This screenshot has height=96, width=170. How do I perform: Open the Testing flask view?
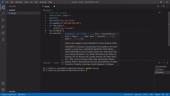(x=3, y=39)
